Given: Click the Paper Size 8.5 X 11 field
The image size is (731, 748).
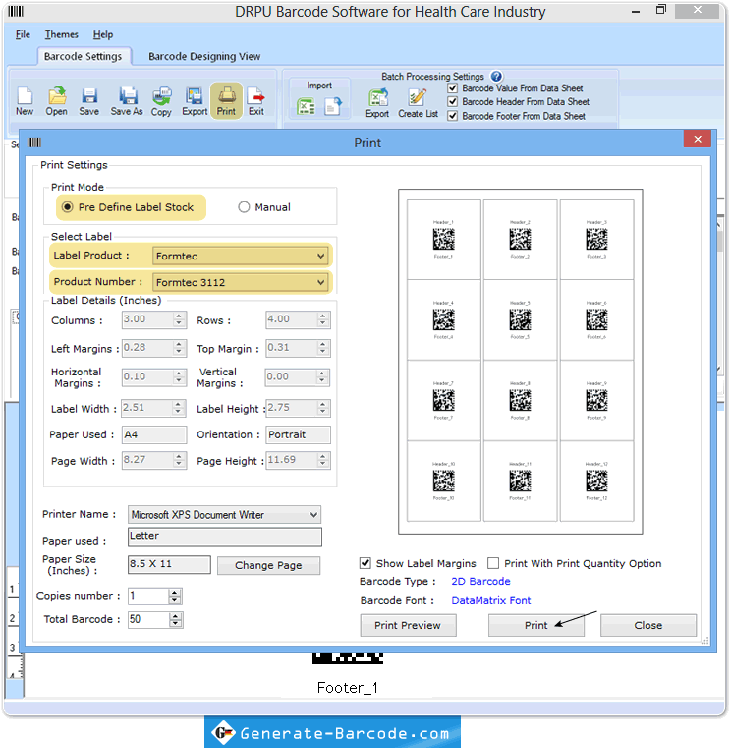Looking at the screenshot, I should point(169,564).
